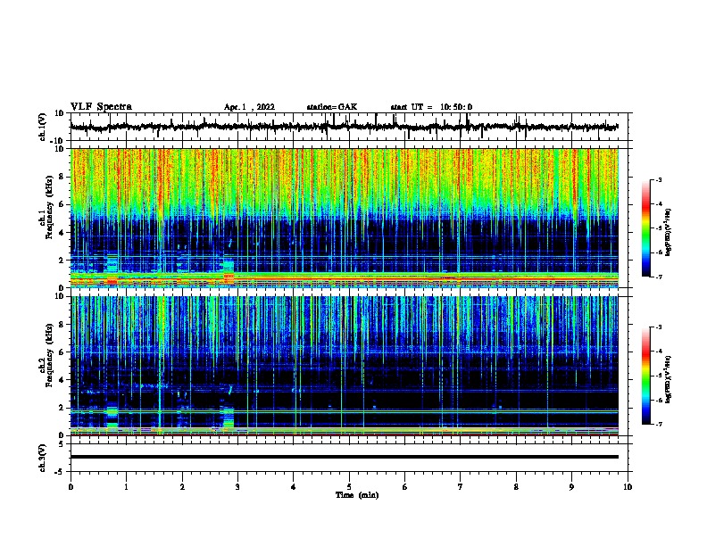The width and height of the screenshot is (707, 546).
Task: Select the date text "Apr. 1 , 2022"
Action: [249, 107]
